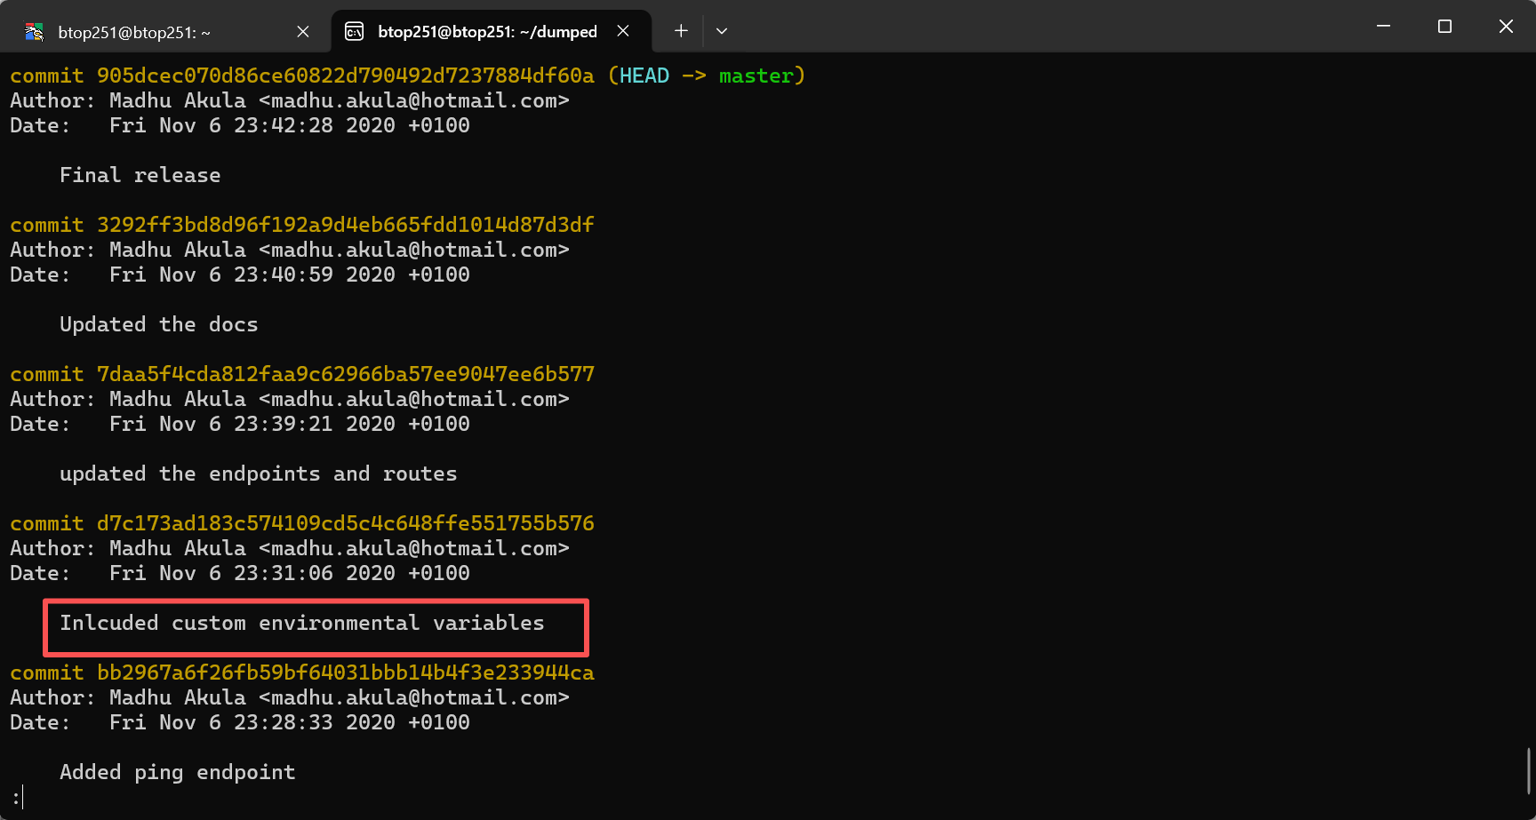
Task: Click the 905dcec commit hash
Action: [x=346, y=76]
